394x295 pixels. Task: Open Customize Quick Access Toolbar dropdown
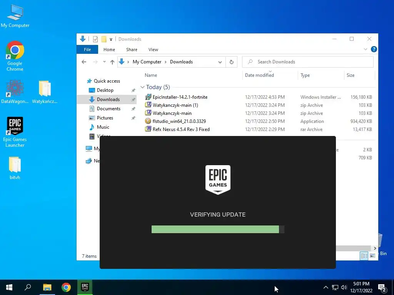tap(111, 40)
